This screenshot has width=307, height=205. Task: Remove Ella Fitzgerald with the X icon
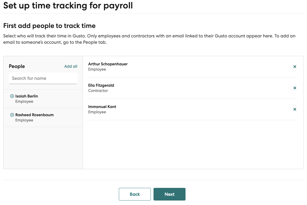click(295, 88)
